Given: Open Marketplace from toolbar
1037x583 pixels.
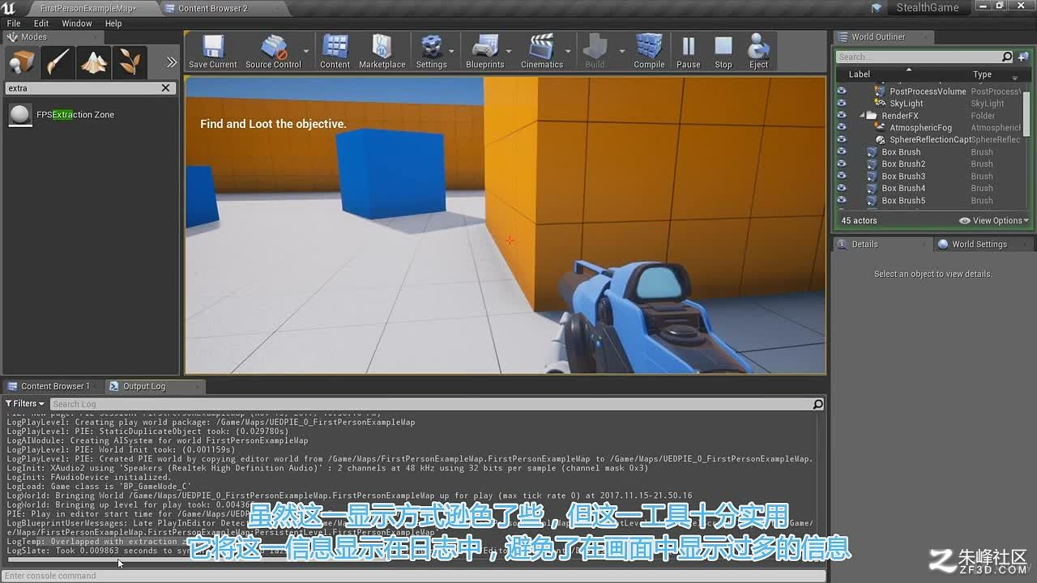Looking at the screenshot, I should 382,51.
